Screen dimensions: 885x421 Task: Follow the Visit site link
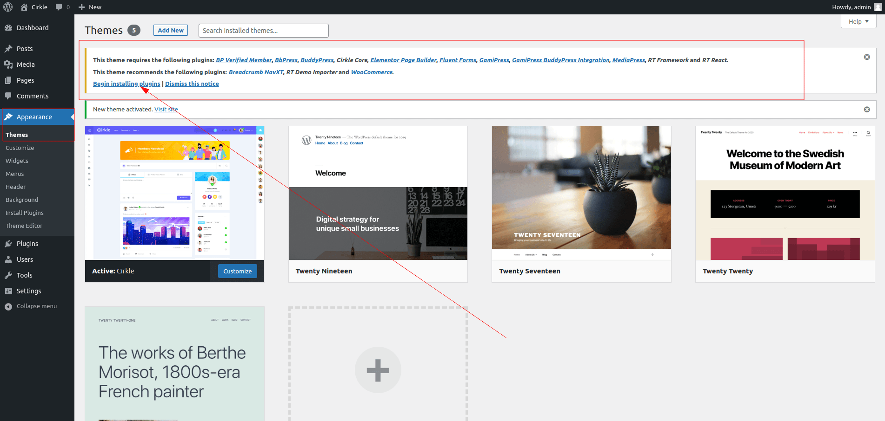[166, 109]
